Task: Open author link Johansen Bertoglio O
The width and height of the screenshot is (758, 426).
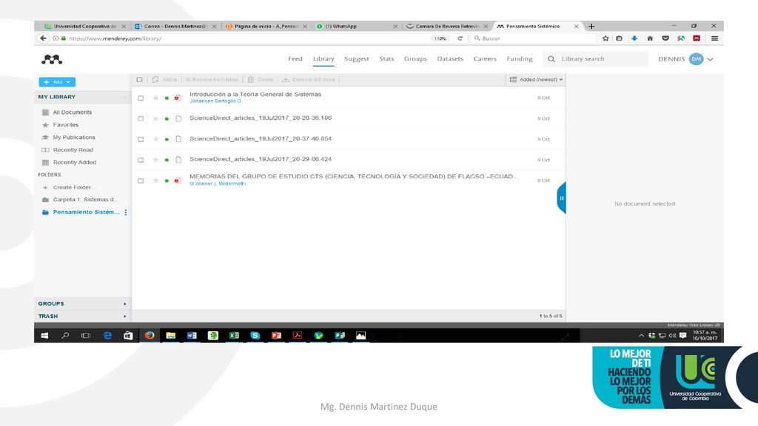Action: (215, 101)
